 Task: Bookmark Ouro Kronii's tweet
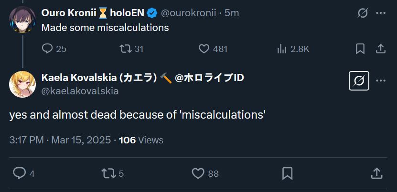tap(360, 49)
